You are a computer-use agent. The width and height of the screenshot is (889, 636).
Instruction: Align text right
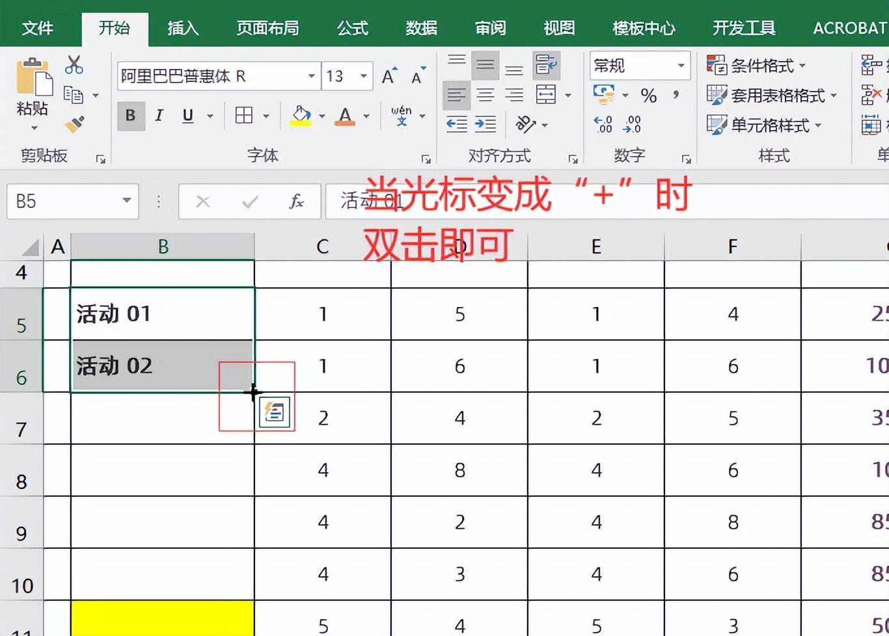(514, 95)
